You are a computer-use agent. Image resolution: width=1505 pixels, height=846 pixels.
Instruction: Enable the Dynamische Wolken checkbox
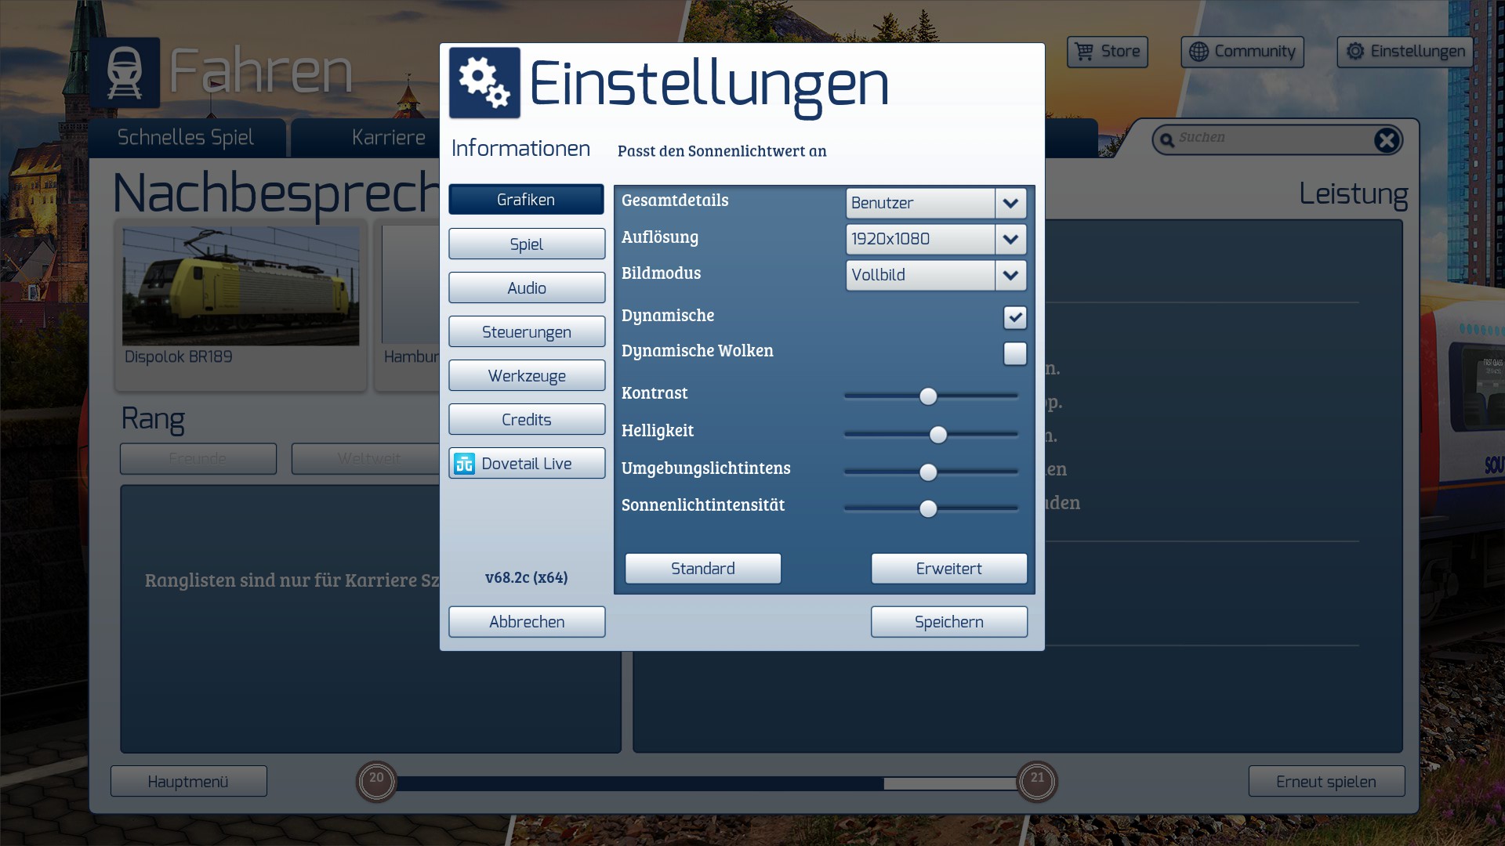(x=1014, y=353)
